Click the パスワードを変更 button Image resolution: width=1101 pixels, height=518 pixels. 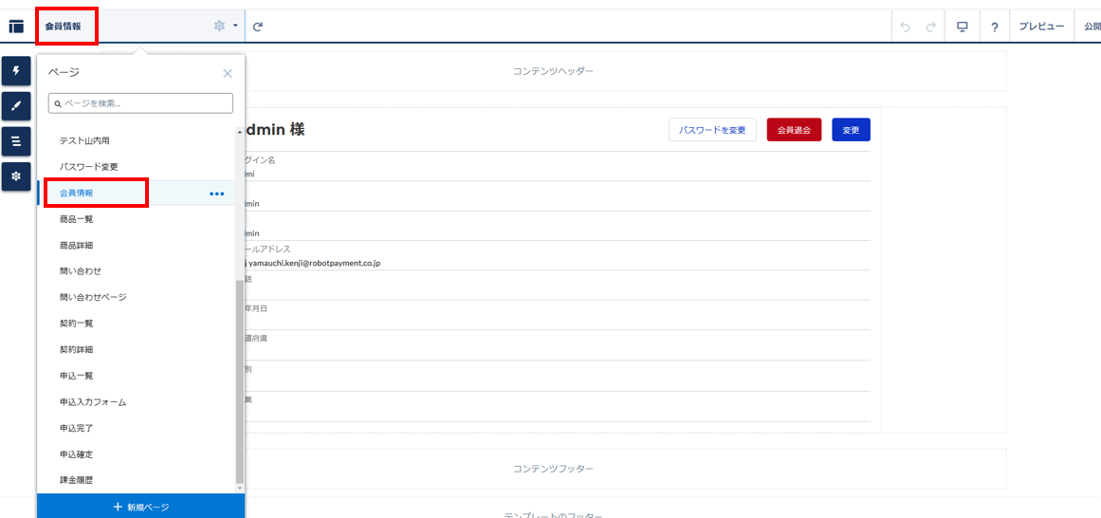(x=712, y=130)
